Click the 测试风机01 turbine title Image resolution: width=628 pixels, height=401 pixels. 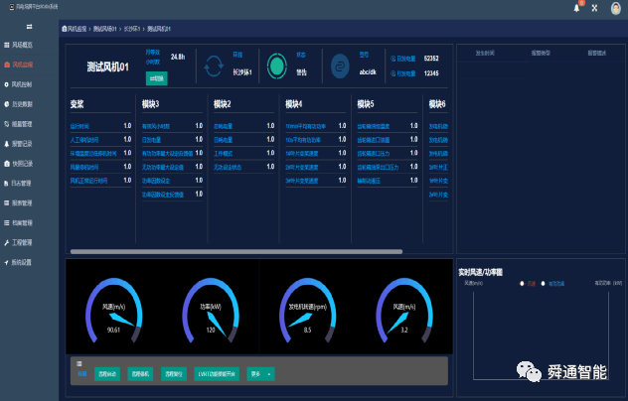(107, 67)
